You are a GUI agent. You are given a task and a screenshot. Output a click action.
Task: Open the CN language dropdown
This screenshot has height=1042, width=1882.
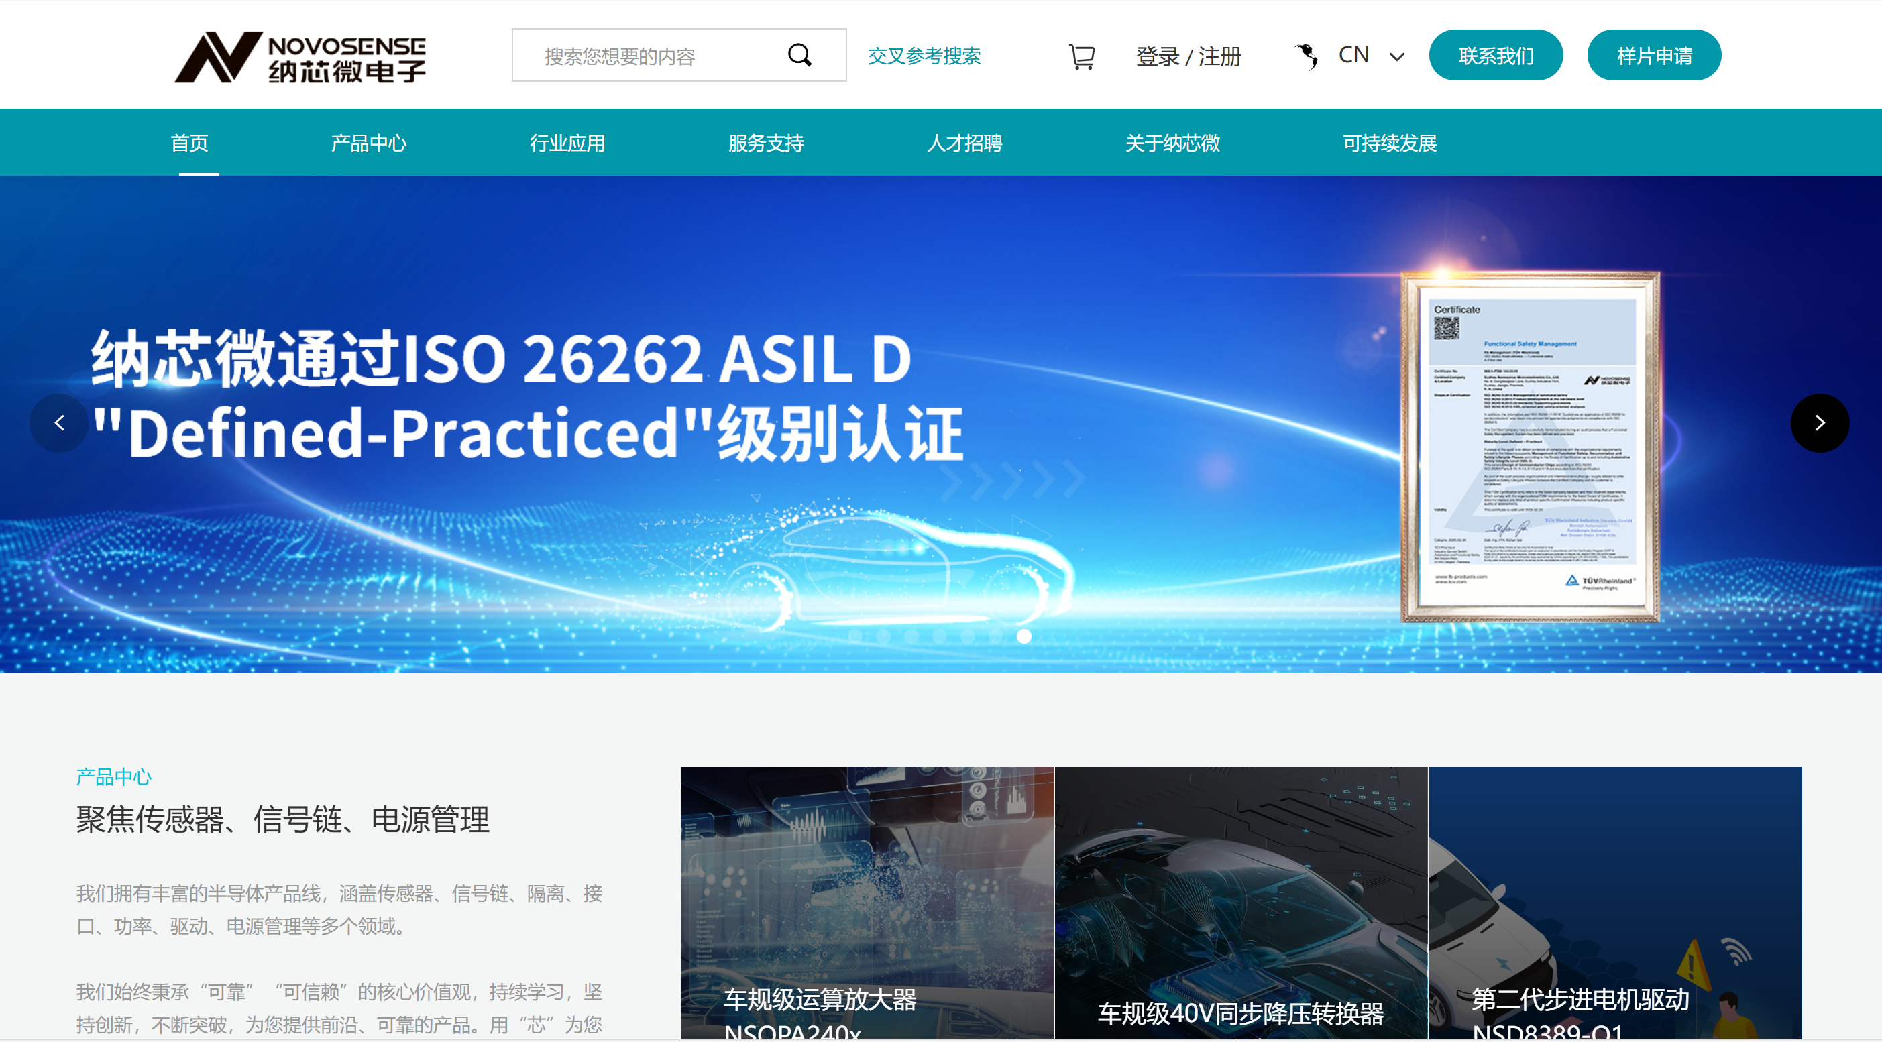(x=1372, y=55)
